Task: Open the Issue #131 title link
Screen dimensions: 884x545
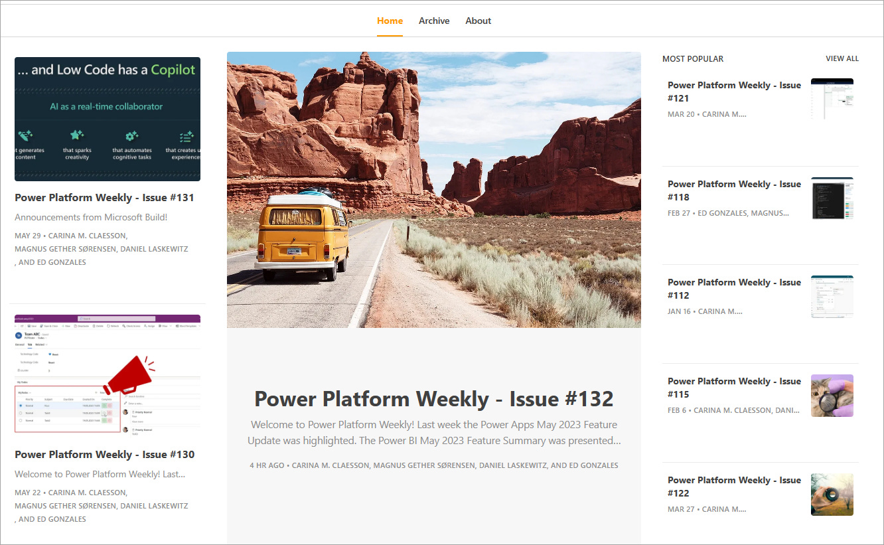Action: [104, 197]
